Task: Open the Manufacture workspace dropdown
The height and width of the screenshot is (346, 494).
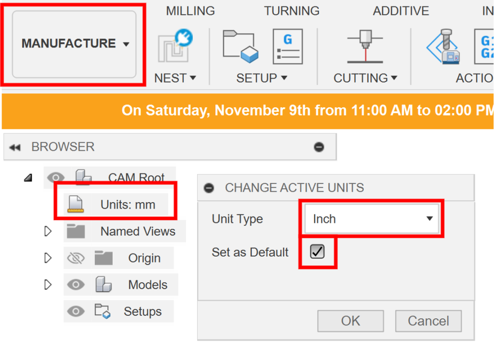Action: [75, 44]
